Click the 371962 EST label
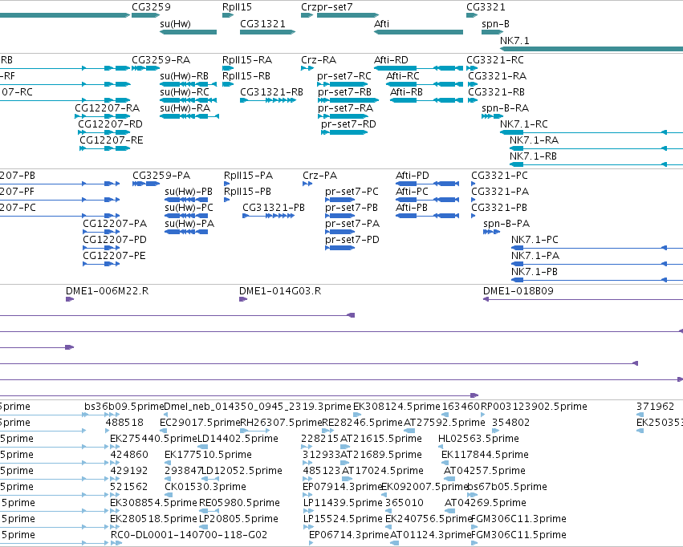This screenshot has width=683, height=547. click(x=655, y=407)
